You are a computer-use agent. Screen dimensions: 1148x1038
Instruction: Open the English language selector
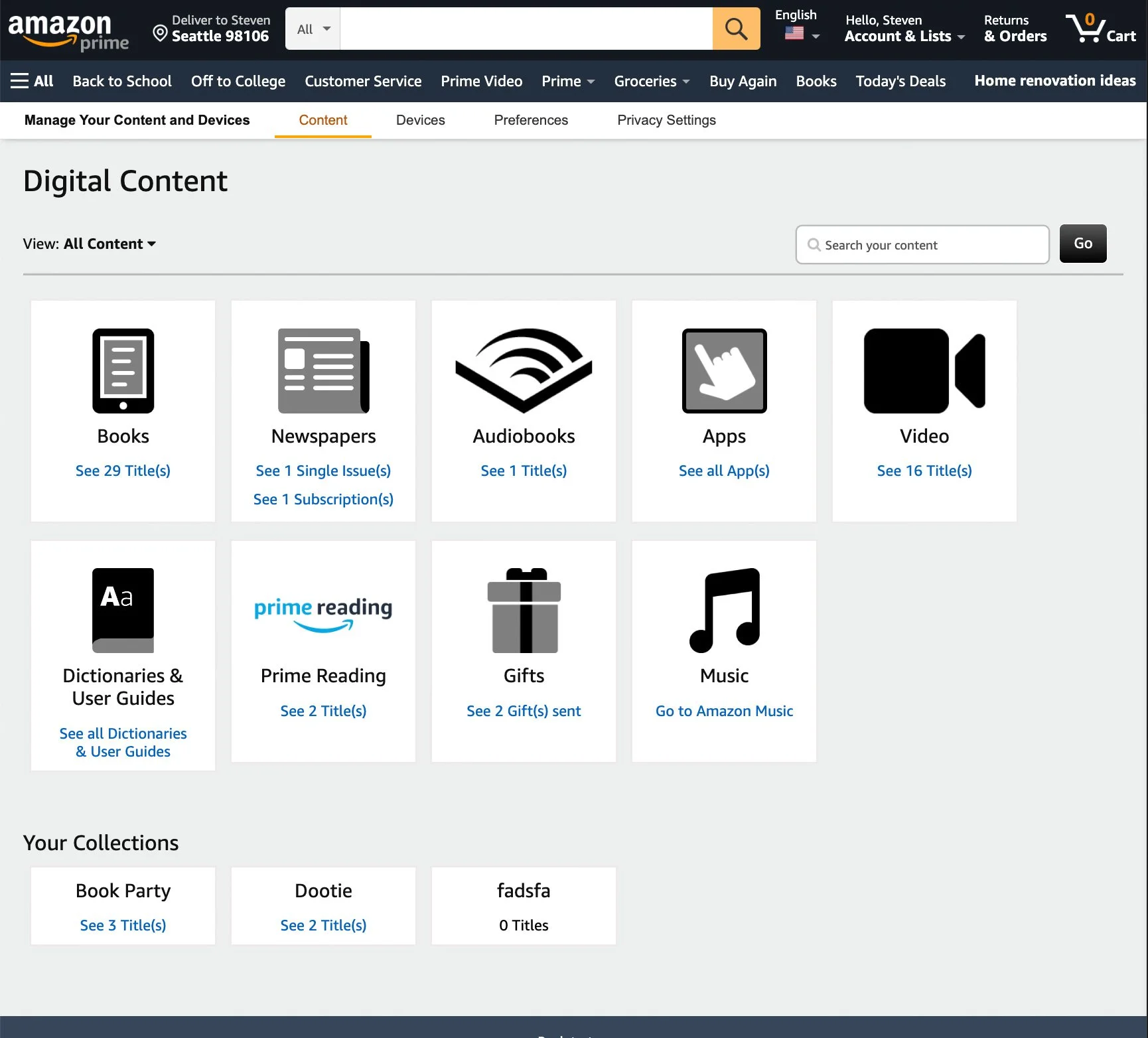pyautogui.click(x=796, y=25)
